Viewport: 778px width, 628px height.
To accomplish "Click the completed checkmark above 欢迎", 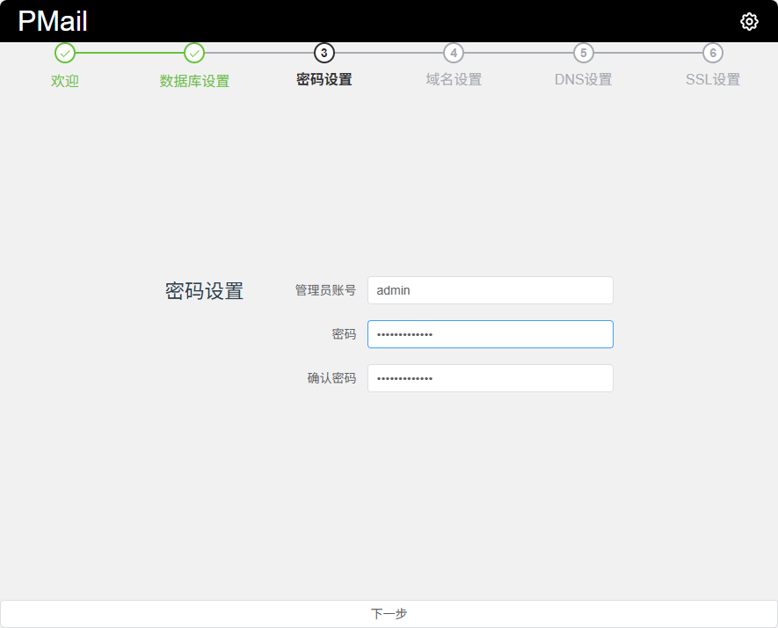I will 65,53.
